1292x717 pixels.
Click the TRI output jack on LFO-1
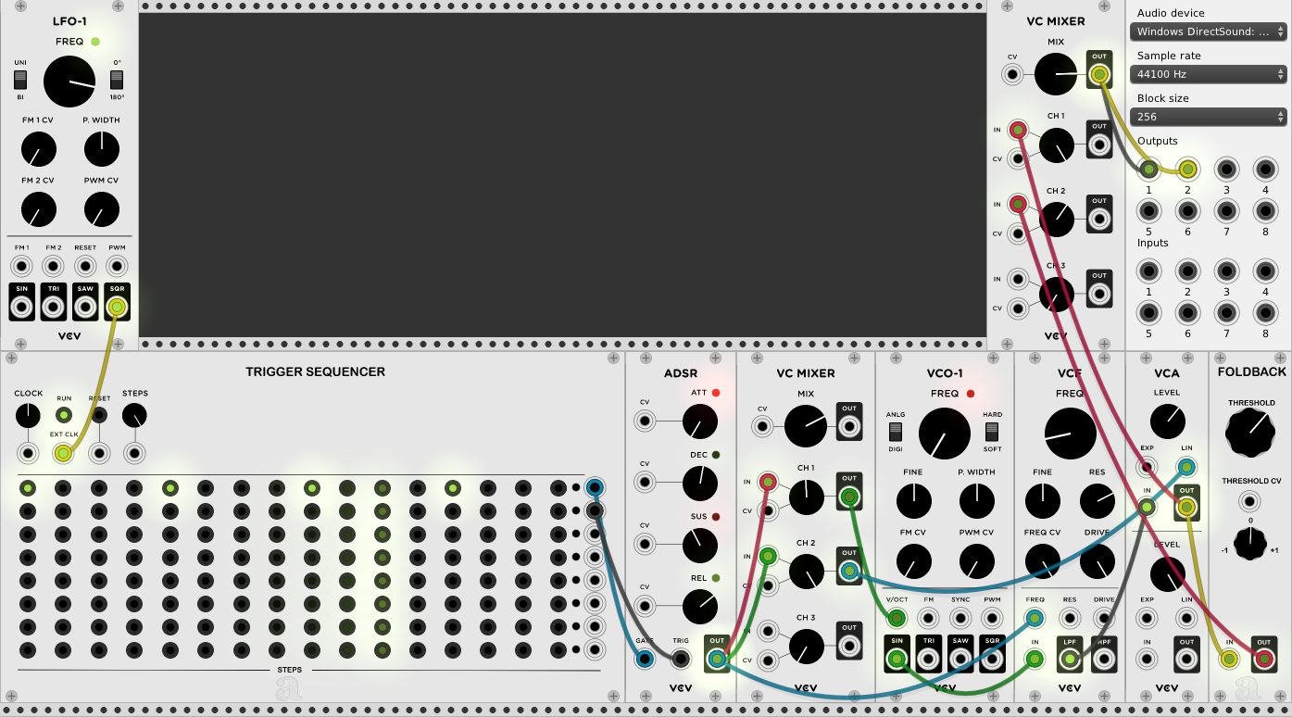coord(54,306)
